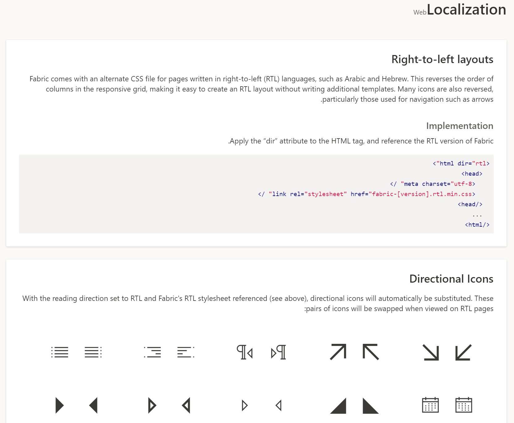
Task: Click the bulleted list icon with bullets on its left
Action: (60, 352)
